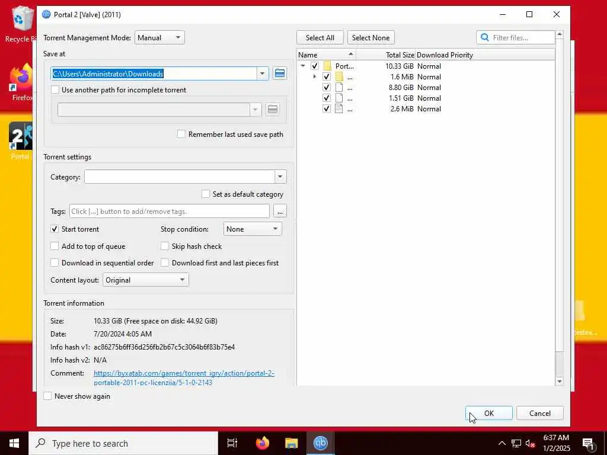Enable Add to top of queue
Screen dimensions: 607x455
[55, 246]
